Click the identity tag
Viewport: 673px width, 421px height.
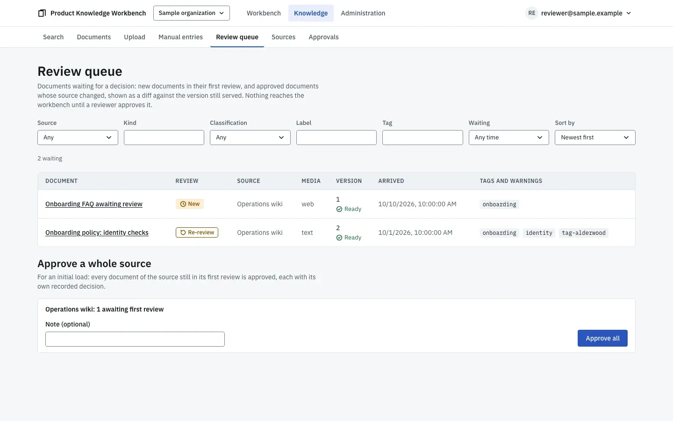(x=539, y=233)
